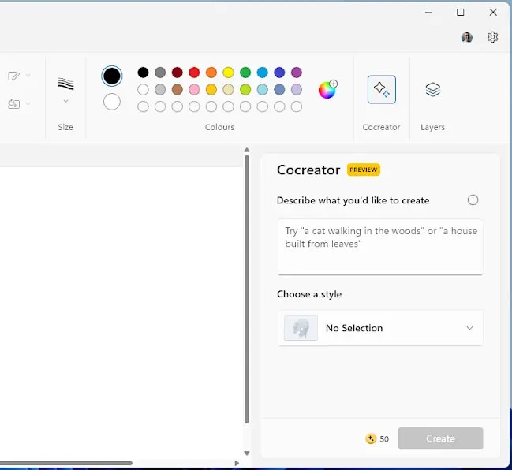Expand the shape fill dropdown arrow
Viewport: 512px width, 470px height.
point(28,104)
